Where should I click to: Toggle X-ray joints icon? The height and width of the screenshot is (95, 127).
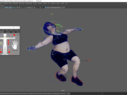[x=31, y=7]
